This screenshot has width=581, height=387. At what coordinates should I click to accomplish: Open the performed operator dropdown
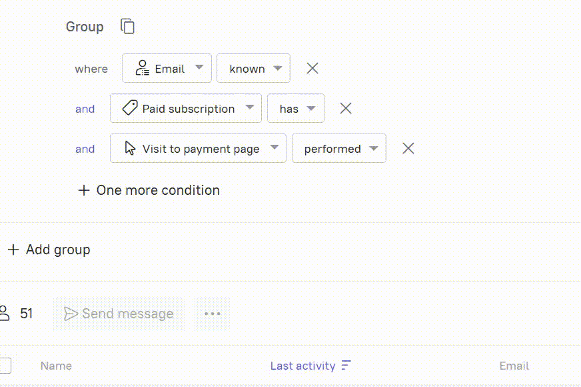point(339,148)
